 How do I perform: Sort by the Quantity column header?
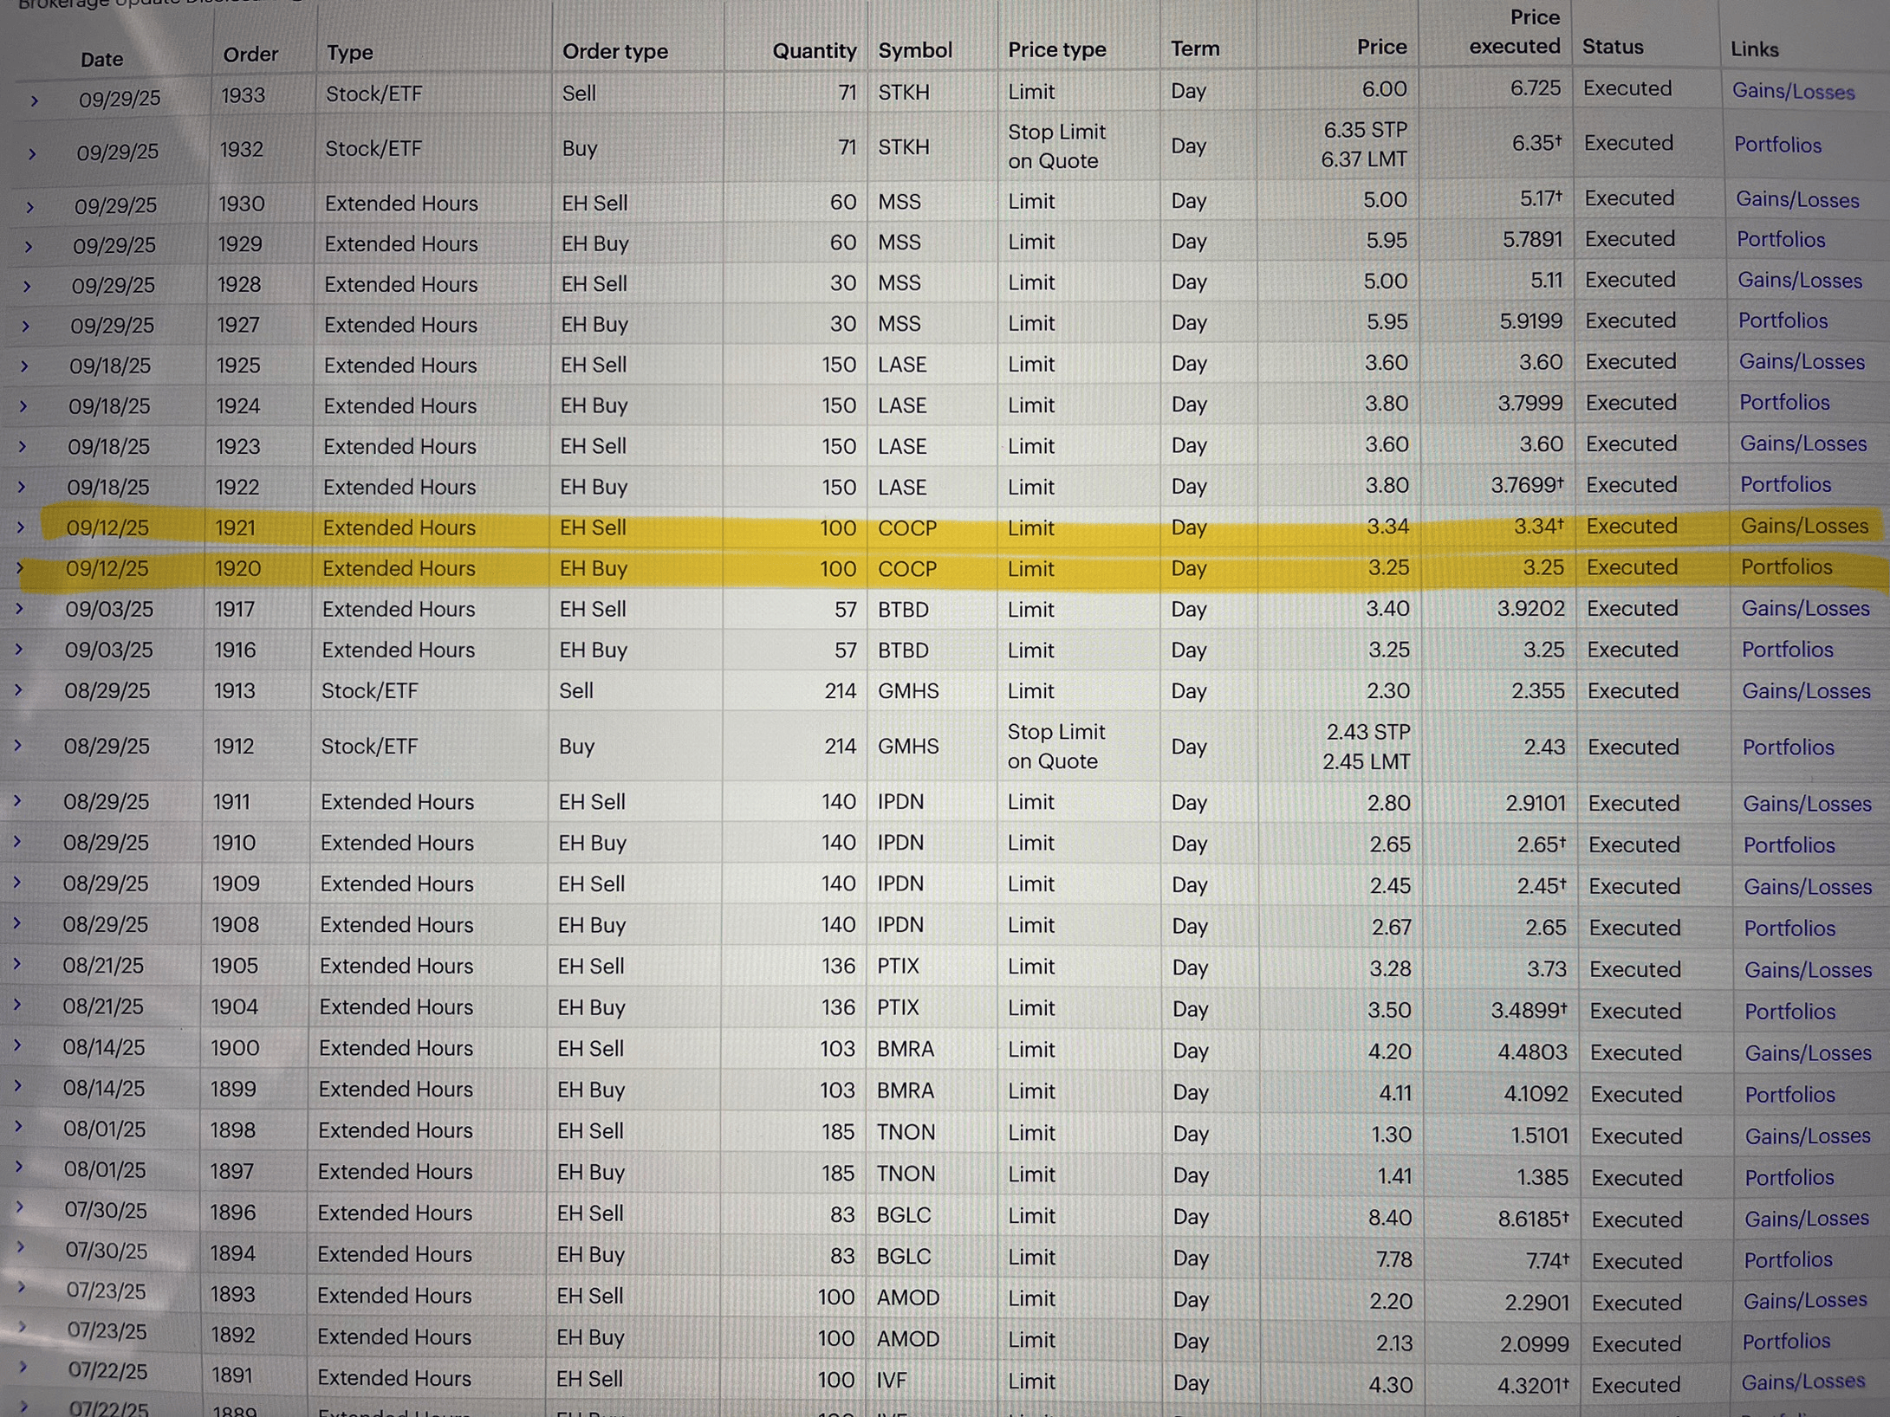[x=813, y=52]
